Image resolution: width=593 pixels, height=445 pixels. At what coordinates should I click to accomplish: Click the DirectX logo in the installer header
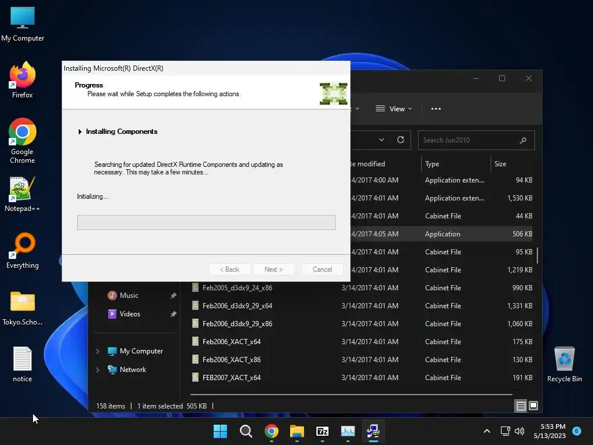point(333,93)
